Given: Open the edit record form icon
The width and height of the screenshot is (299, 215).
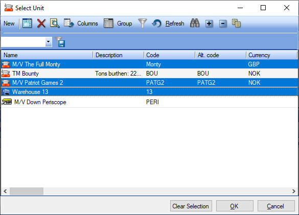Looking at the screenshot, I should [27, 23].
